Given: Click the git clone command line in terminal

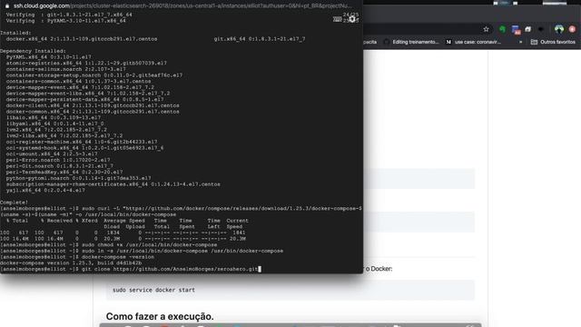Looking at the screenshot, I should click(131, 269).
